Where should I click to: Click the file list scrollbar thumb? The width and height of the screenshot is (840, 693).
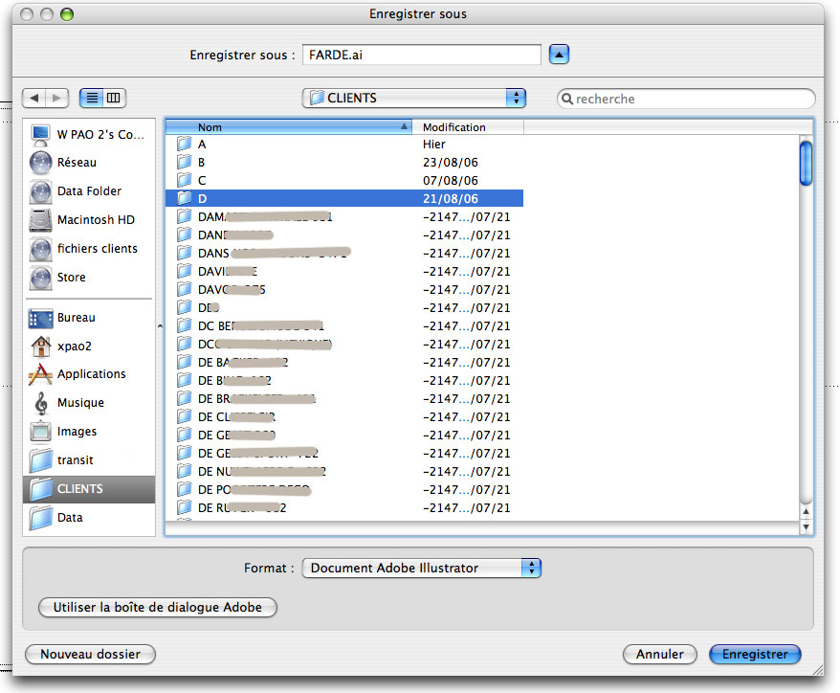[x=806, y=163]
